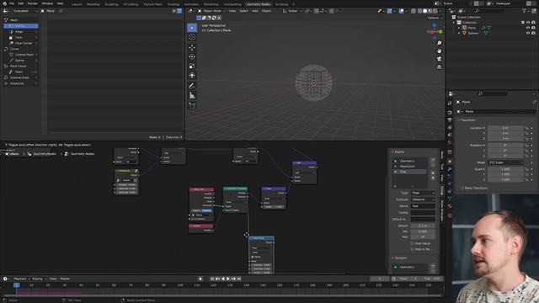Viewport: 539px width, 303px height.
Task: Open the viewport View menu
Action: [x=232, y=11]
